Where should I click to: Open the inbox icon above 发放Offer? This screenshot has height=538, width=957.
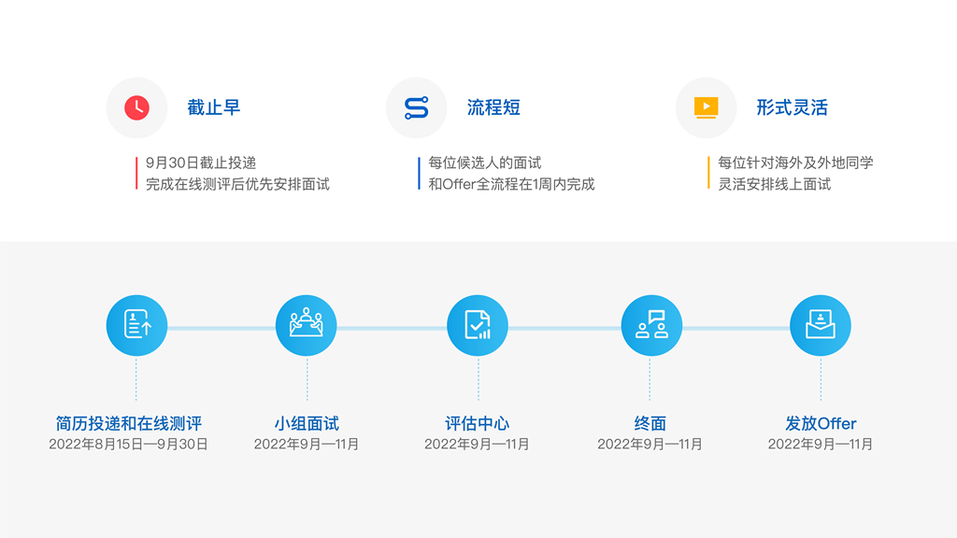(x=821, y=324)
